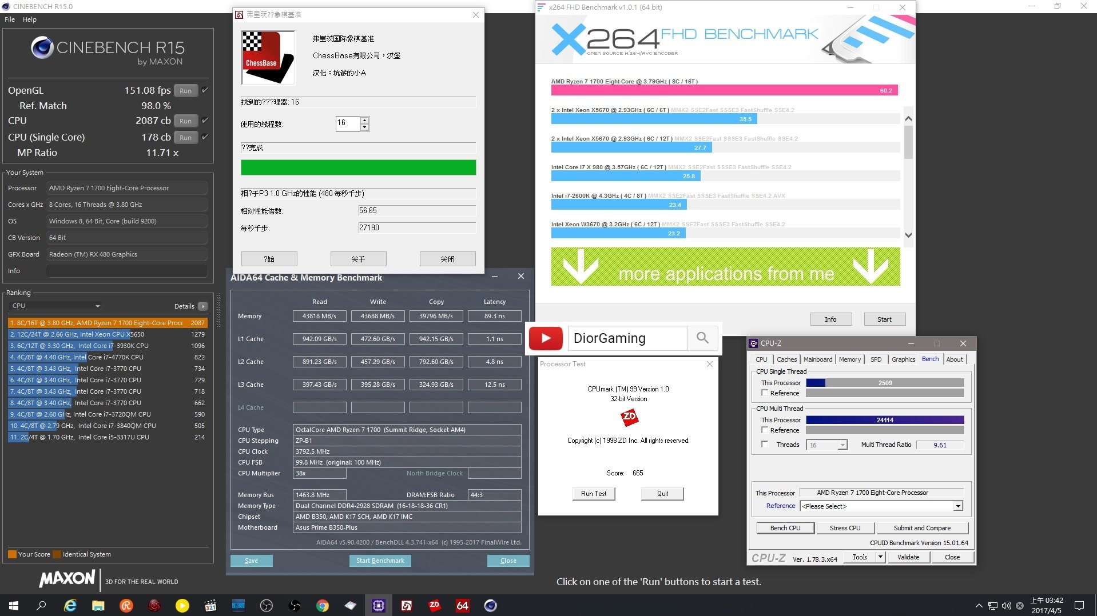Toggle CPU Single Core checkbox in Cinebench
The image size is (1097, 616).
coord(205,137)
